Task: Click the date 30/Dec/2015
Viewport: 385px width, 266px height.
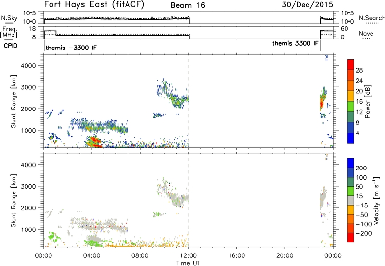Action: (x=308, y=5)
